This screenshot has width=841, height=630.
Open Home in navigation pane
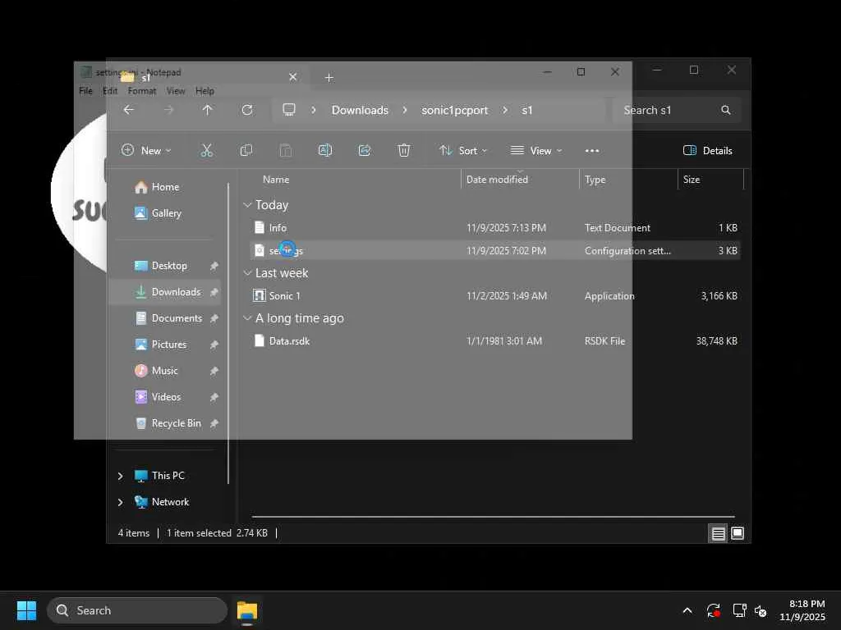(165, 187)
